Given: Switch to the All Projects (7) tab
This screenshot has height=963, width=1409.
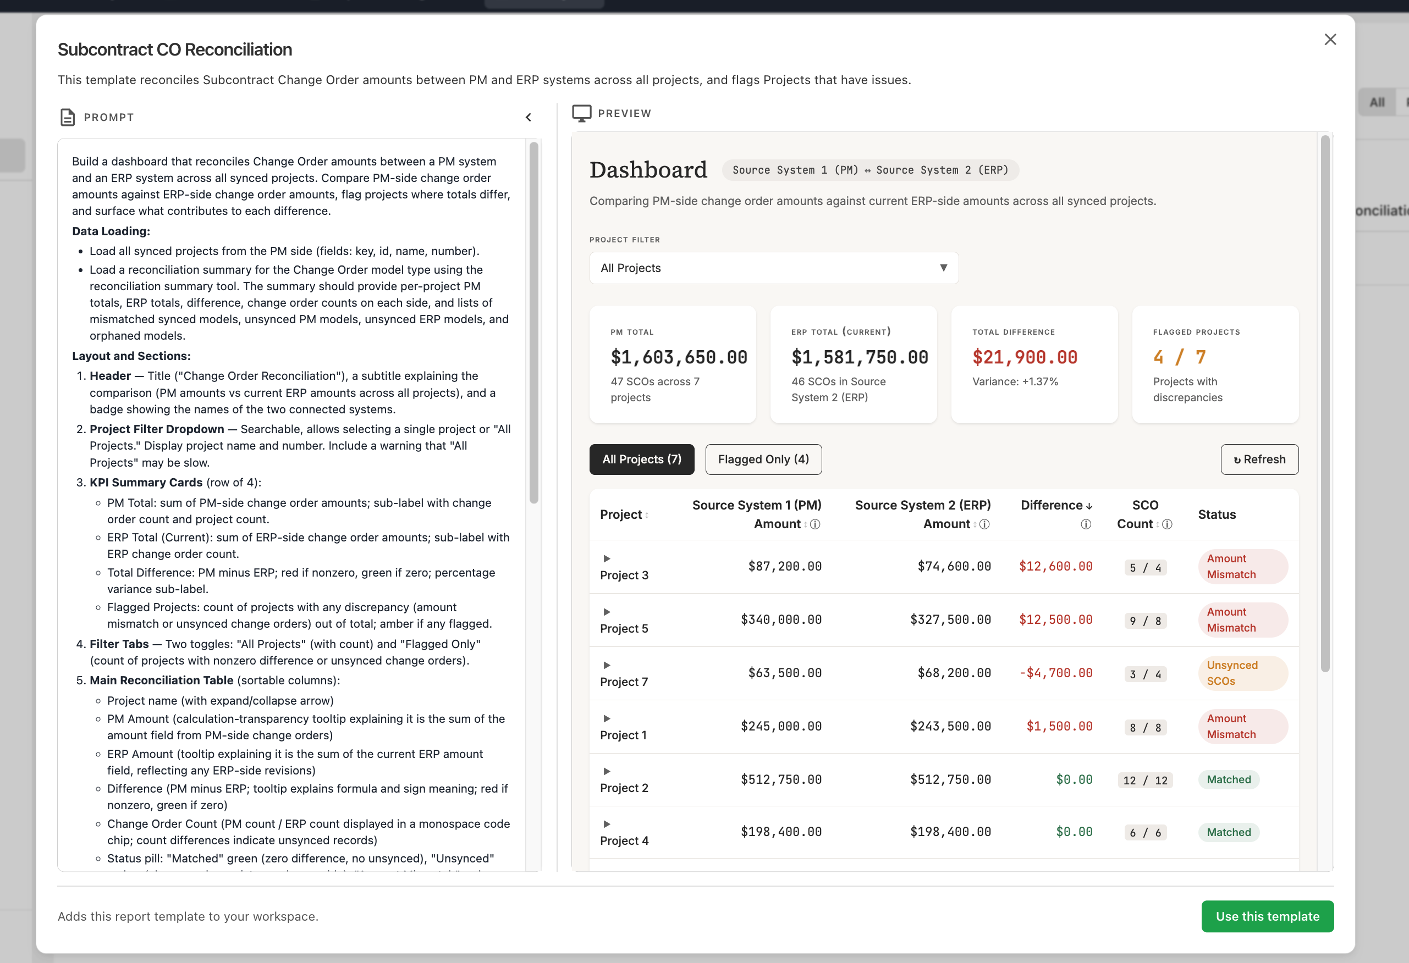Looking at the screenshot, I should 641,460.
